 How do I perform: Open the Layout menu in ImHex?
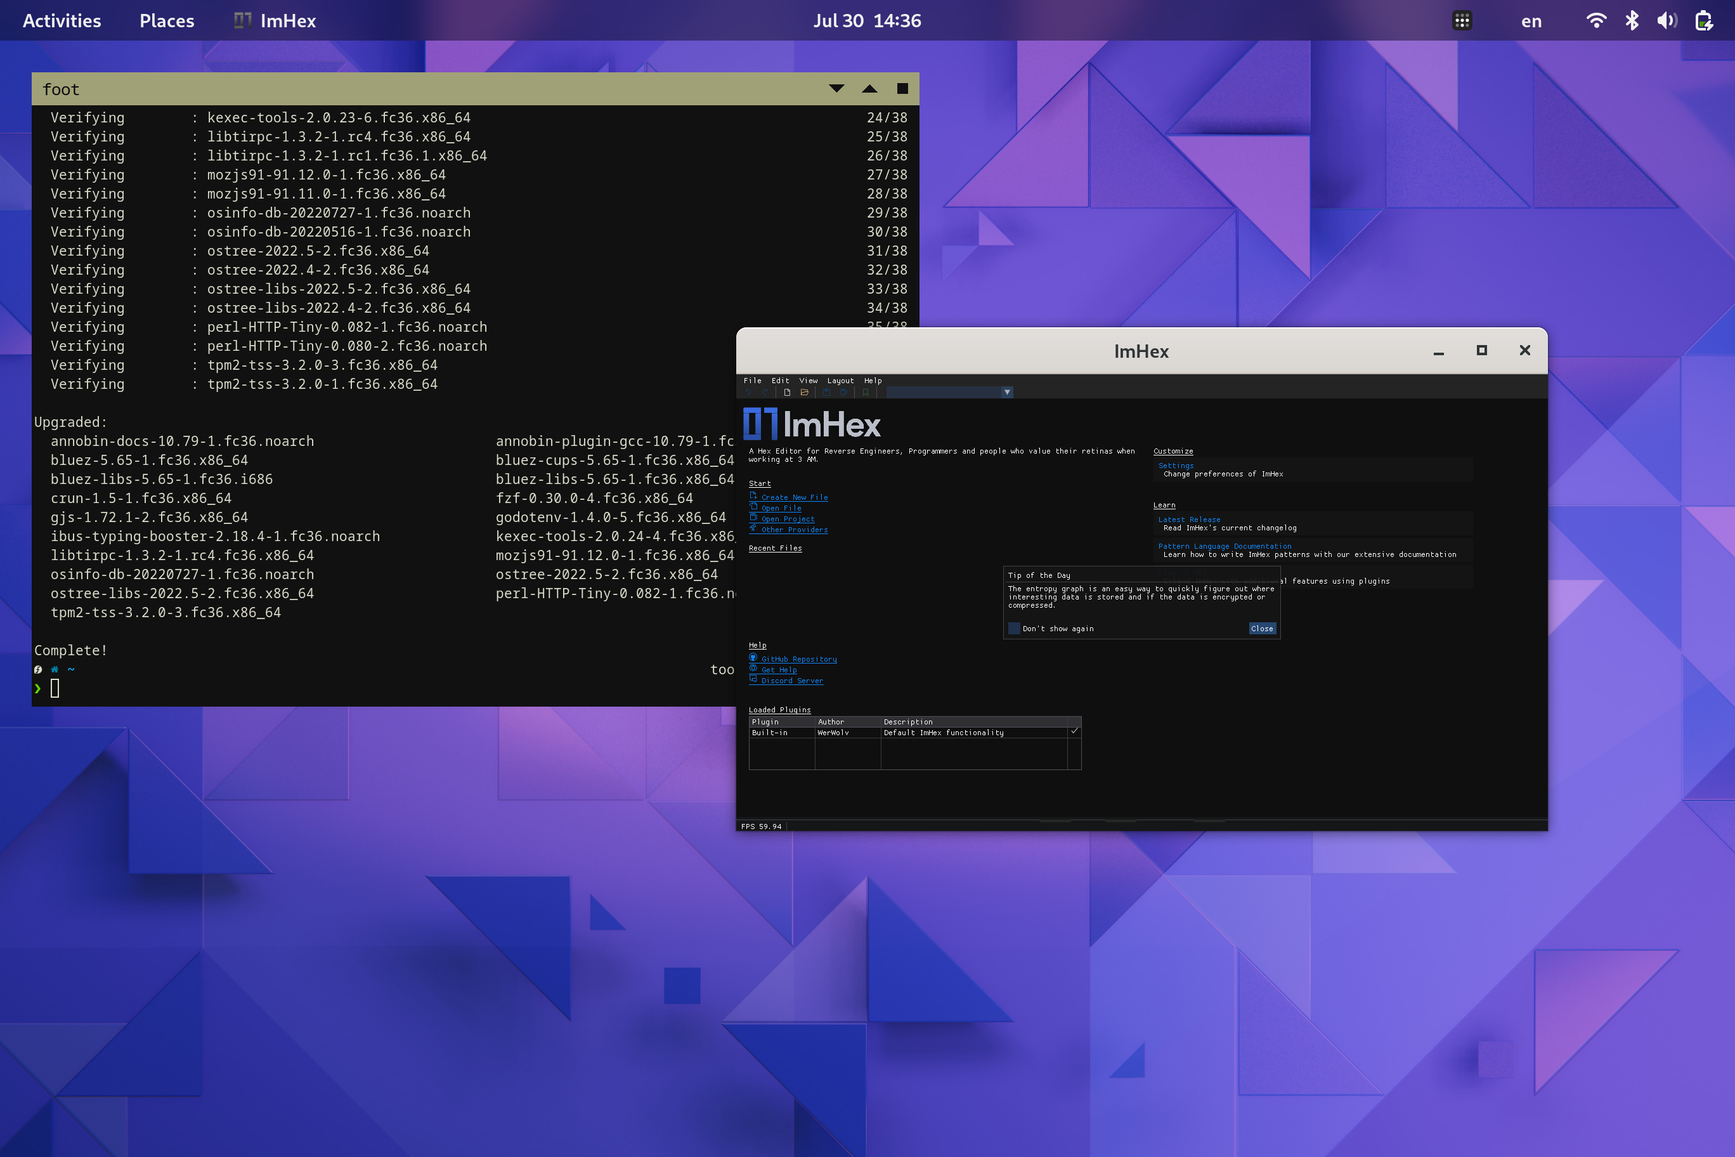point(840,381)
